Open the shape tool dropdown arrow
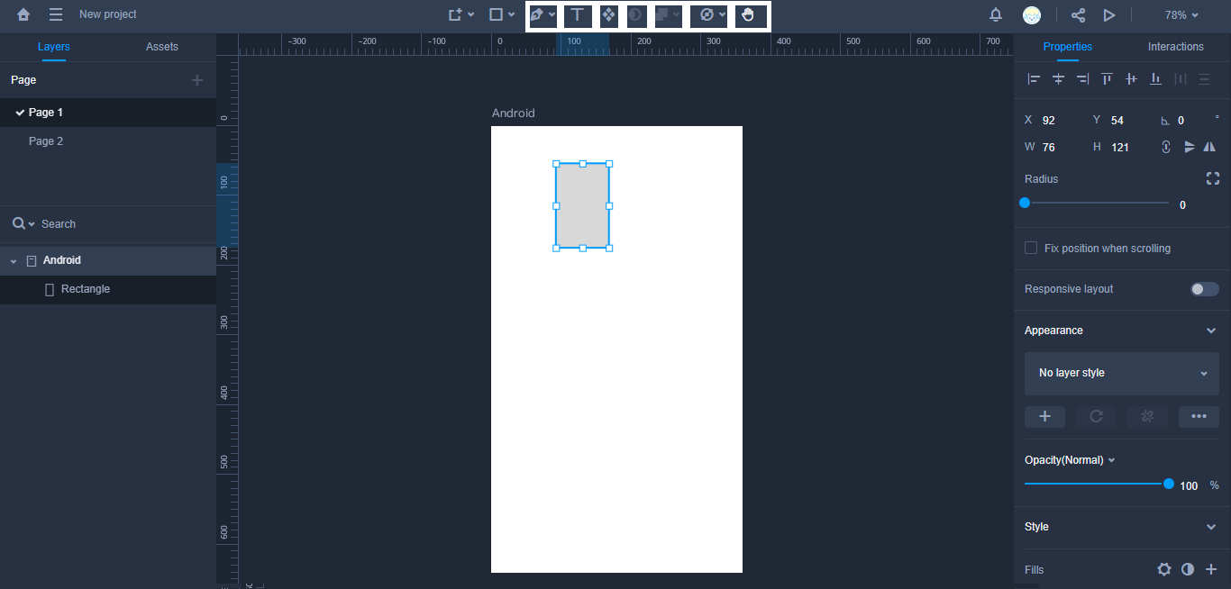 (512, 15)
